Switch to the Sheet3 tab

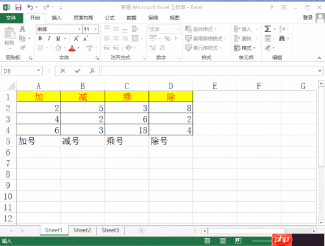tap(110, 230)
